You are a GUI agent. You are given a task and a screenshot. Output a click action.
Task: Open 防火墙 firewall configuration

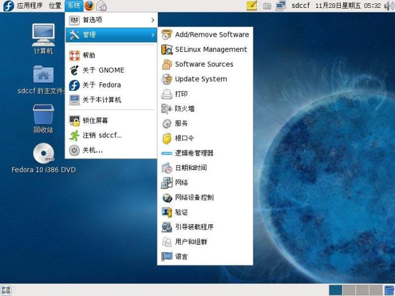tap(205, 109)
